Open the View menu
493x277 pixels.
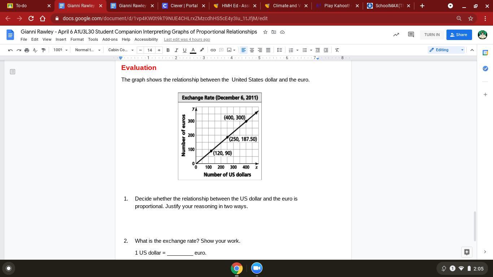pyautogui.click(x=47, y=39)
